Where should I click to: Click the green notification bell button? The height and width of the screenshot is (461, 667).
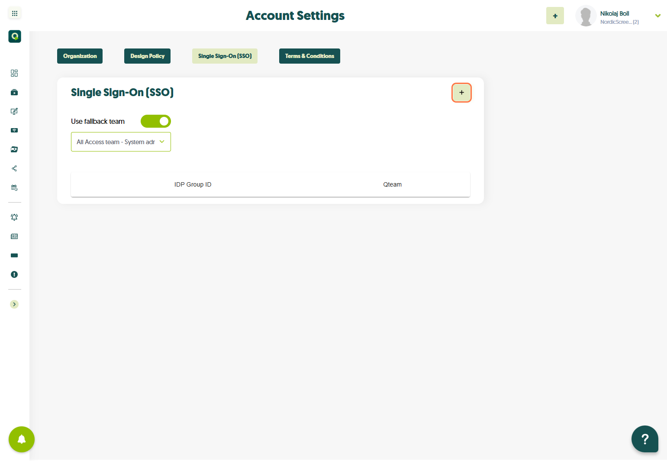pos(22,439)
